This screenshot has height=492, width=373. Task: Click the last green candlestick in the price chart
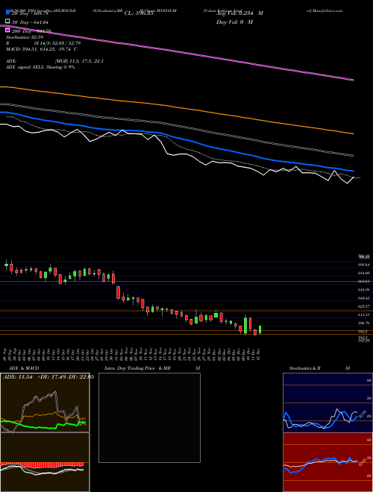(x=260, y=329)
